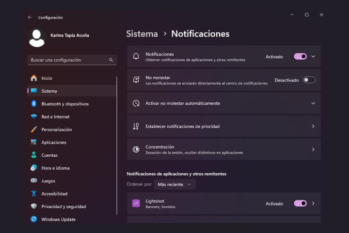Disable Lightshot notifications toggle
Screen dimensions: 349x233
pos(300,203)
